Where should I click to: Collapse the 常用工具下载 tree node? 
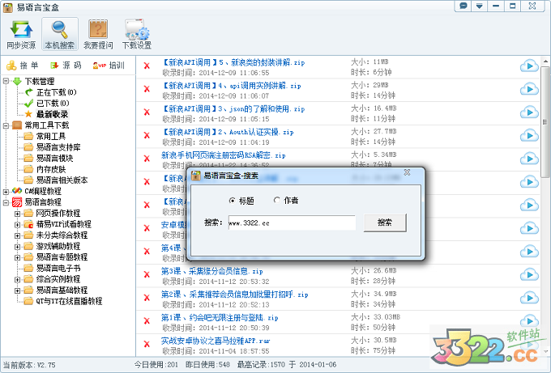(6, 125)
